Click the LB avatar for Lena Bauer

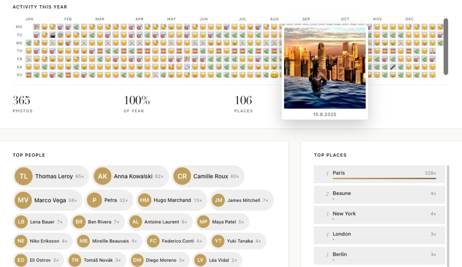(21, 222)
